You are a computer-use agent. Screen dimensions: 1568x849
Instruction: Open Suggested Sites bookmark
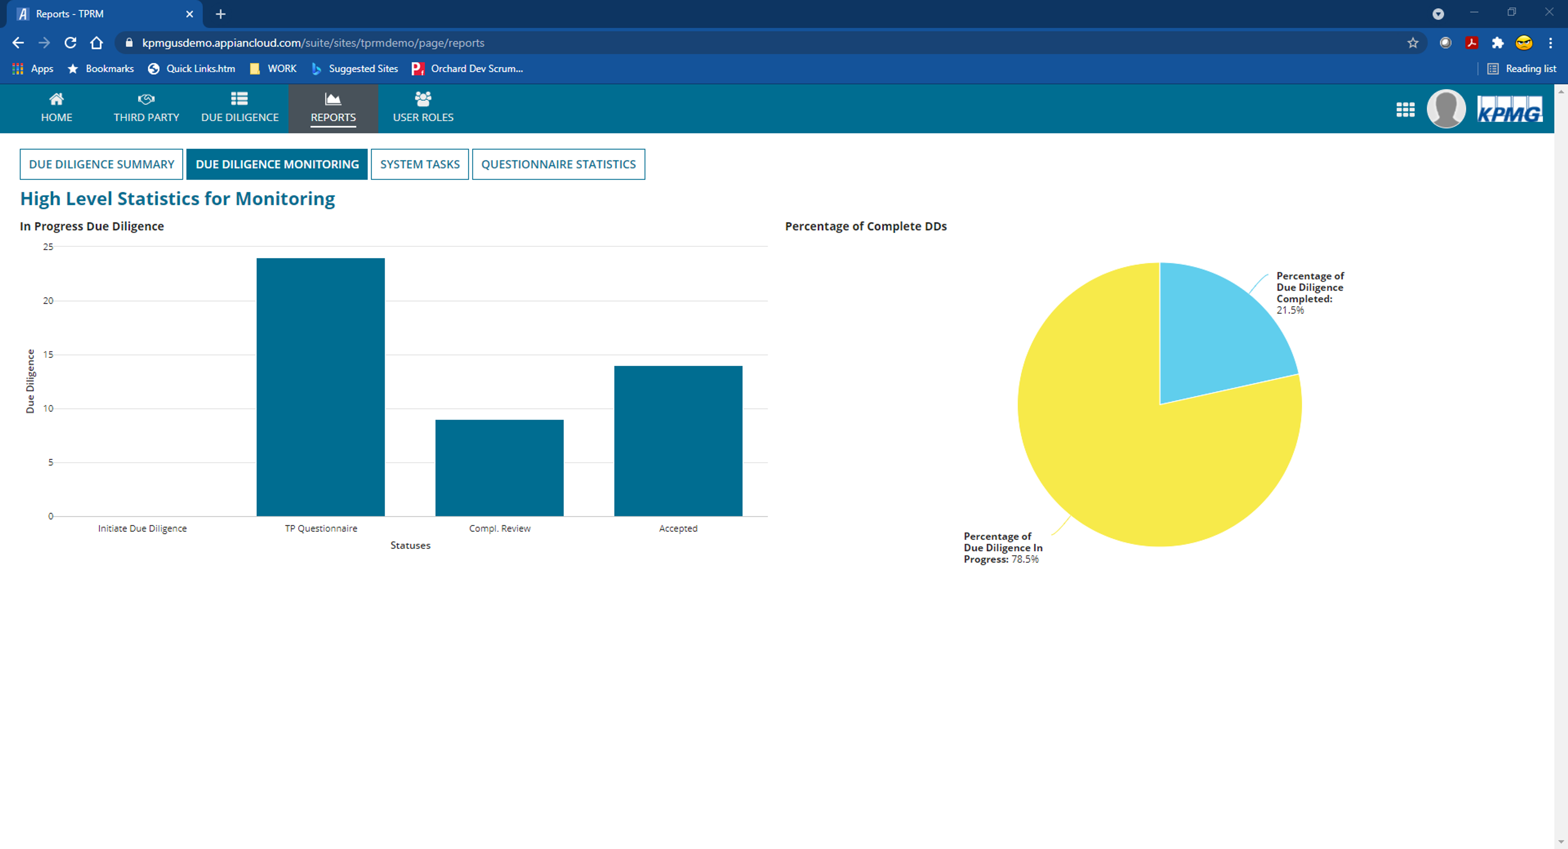click(x=355, y=69)
